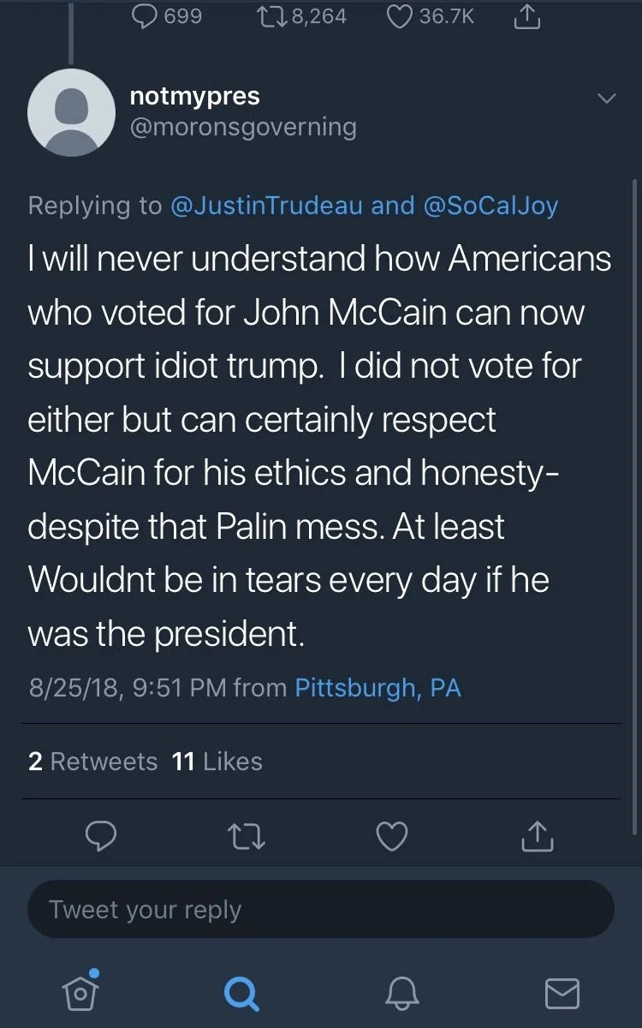
Task: Go to the Home tab
Action: [x=79, y=993]
